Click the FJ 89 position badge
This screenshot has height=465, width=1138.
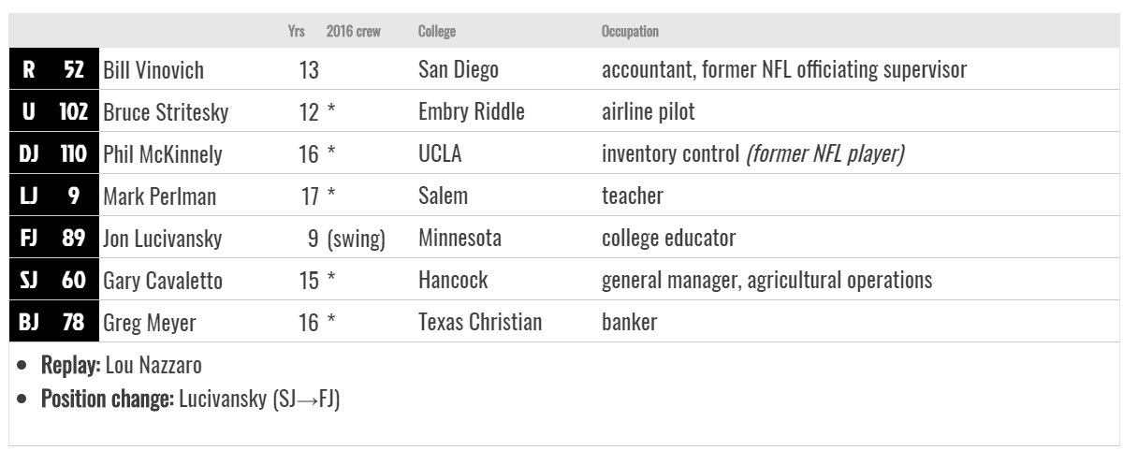52,239
